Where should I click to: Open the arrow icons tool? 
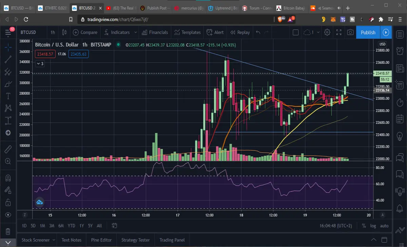click(8, 133)
